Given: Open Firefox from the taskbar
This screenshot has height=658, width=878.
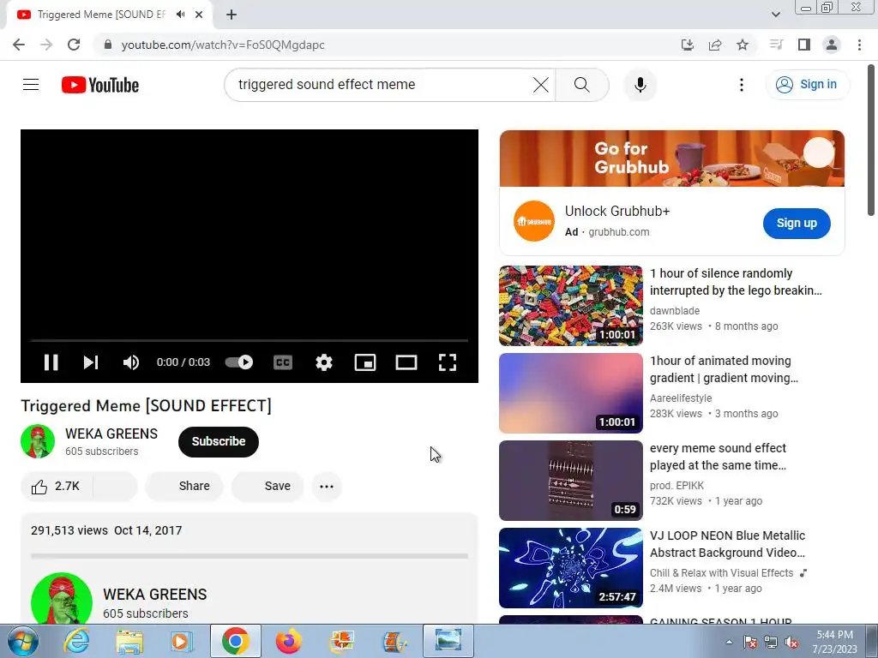Looking at the screenshot, I should [288, 641].
